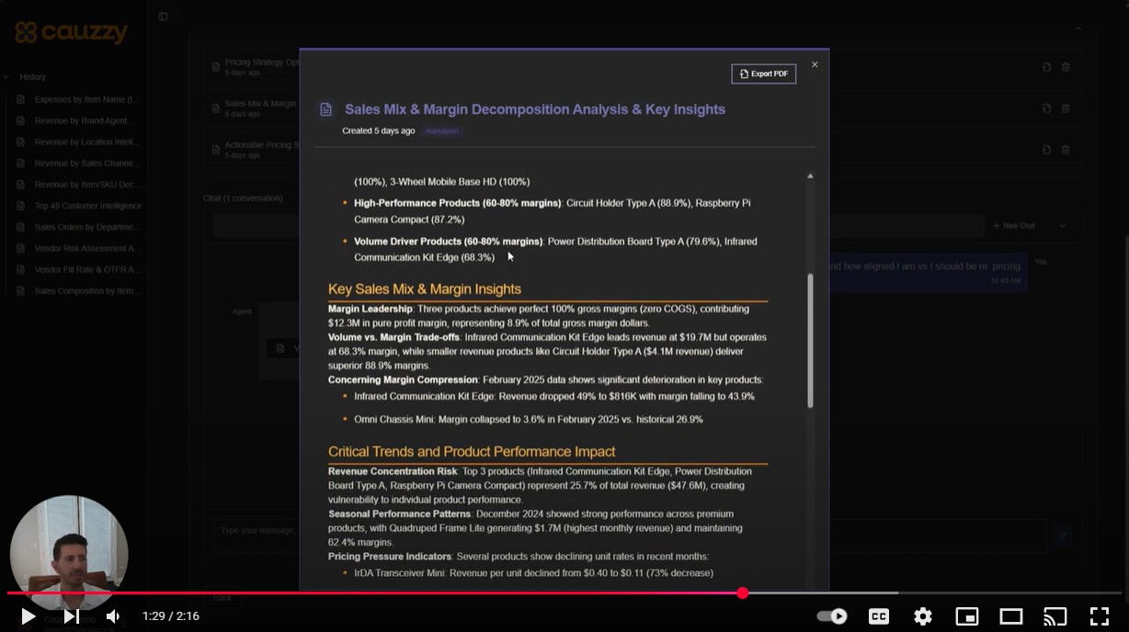
Task: Delete the Actionable Pricing document
Action: click(x=1066, y=150)
